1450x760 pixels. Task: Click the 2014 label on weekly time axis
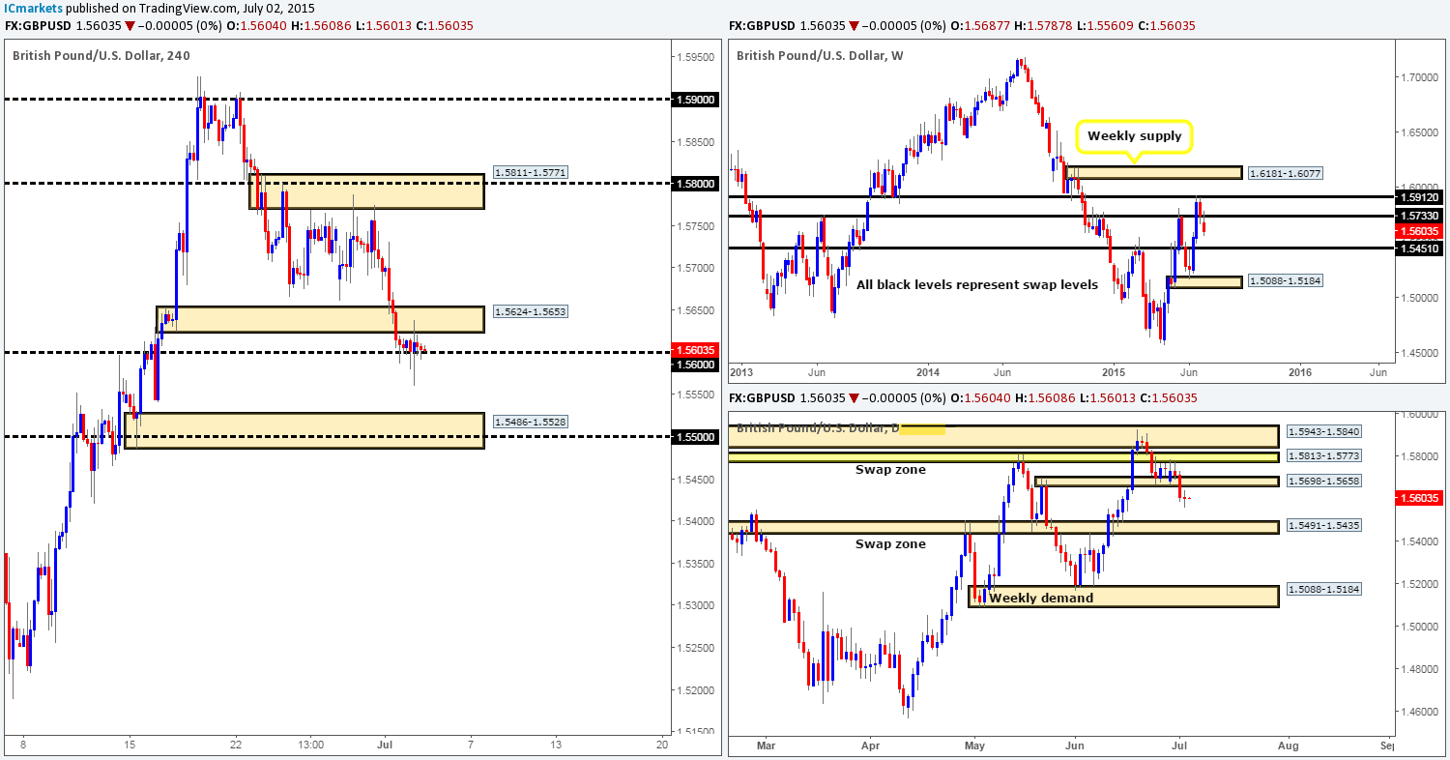click(928, 372)
